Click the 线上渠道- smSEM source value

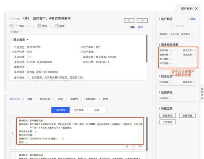click(106, 57)
